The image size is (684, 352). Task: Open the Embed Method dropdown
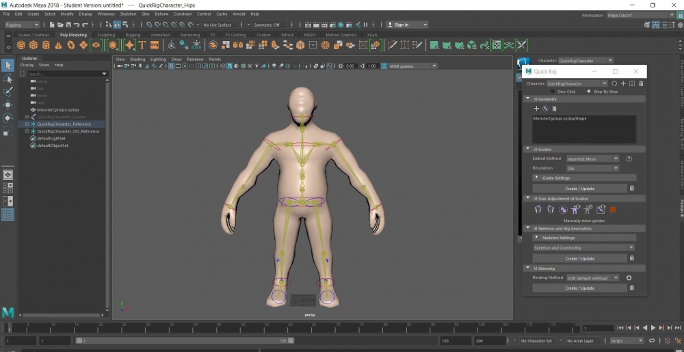click(x=592, y=159)
